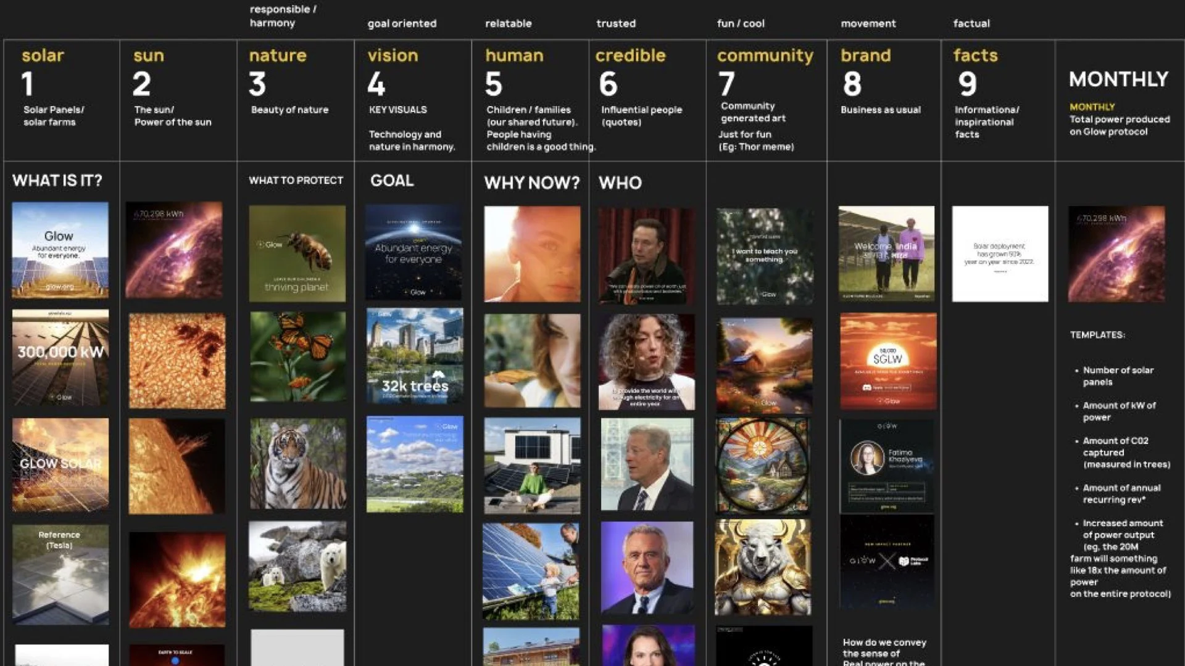This screenshot has width=1185, height=666.
Task: Open the Welcome India brand photo
Action: [x=886, y=253]
